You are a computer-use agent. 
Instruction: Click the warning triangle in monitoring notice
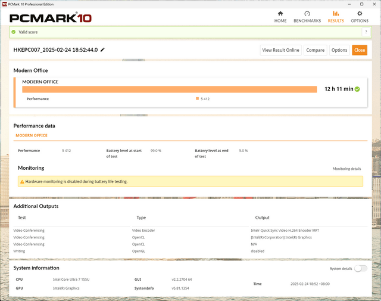(x=22, y=182)
